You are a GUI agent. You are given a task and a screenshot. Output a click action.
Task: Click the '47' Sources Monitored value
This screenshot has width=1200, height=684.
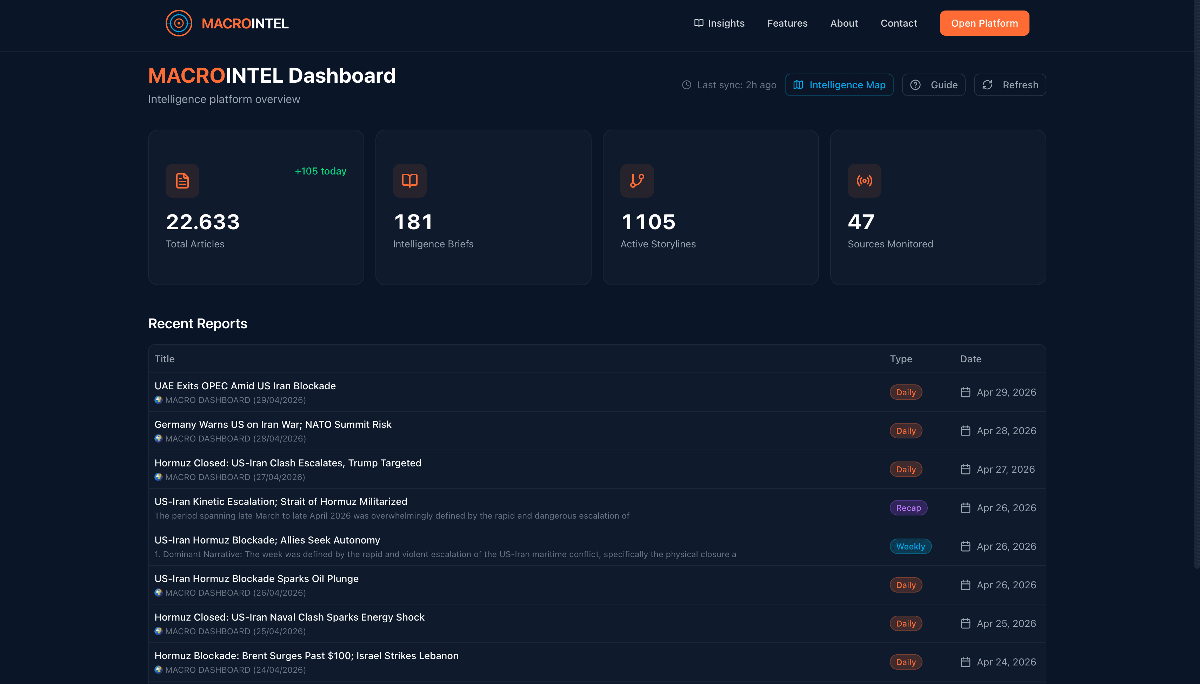861,222
